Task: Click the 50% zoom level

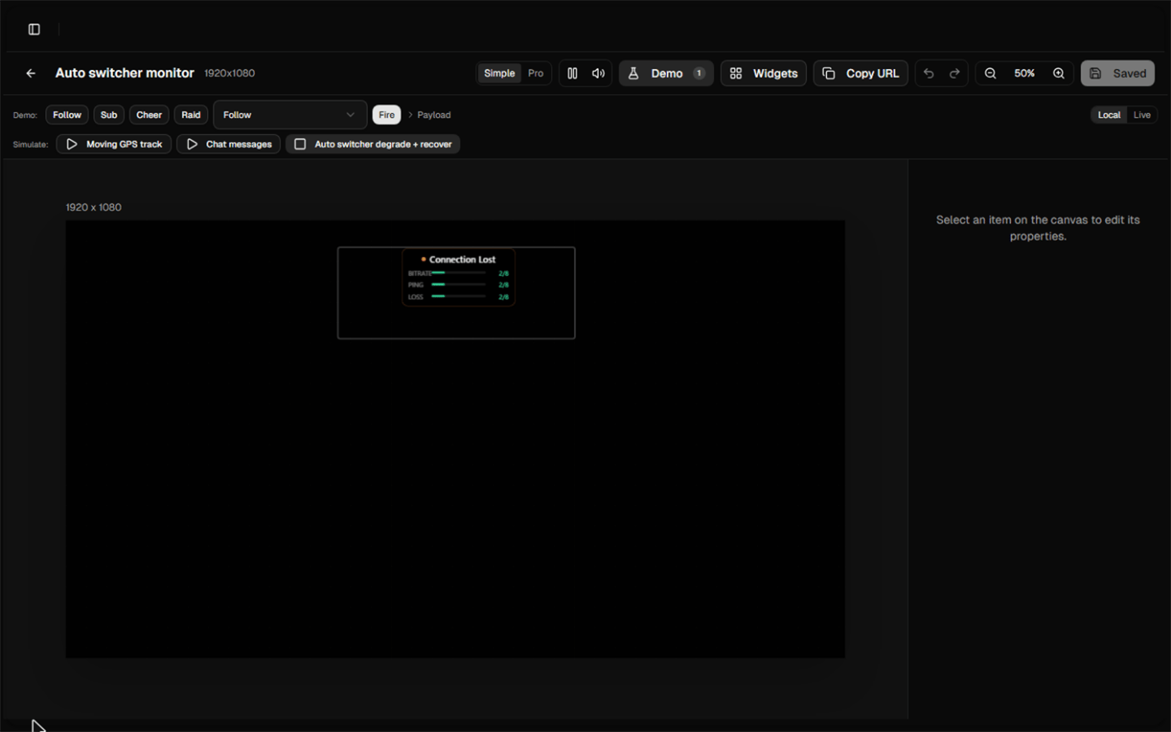Action: click(1025, 73)
